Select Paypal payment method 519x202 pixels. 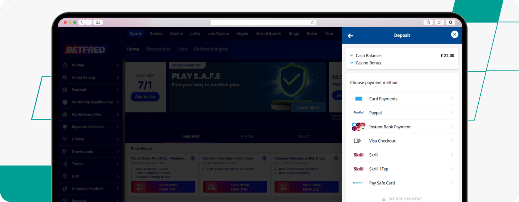pos(402,113)
